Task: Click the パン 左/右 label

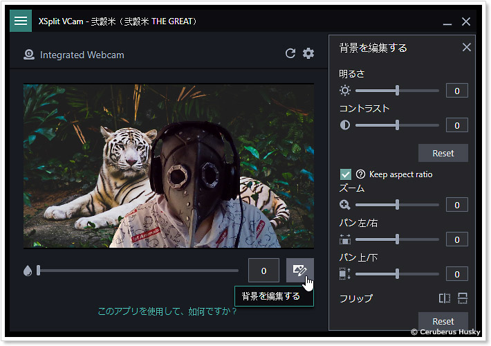Action: (358, 223)
